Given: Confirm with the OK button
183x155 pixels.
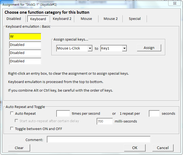Looking at the screenshot, I should tap(135, 148).
